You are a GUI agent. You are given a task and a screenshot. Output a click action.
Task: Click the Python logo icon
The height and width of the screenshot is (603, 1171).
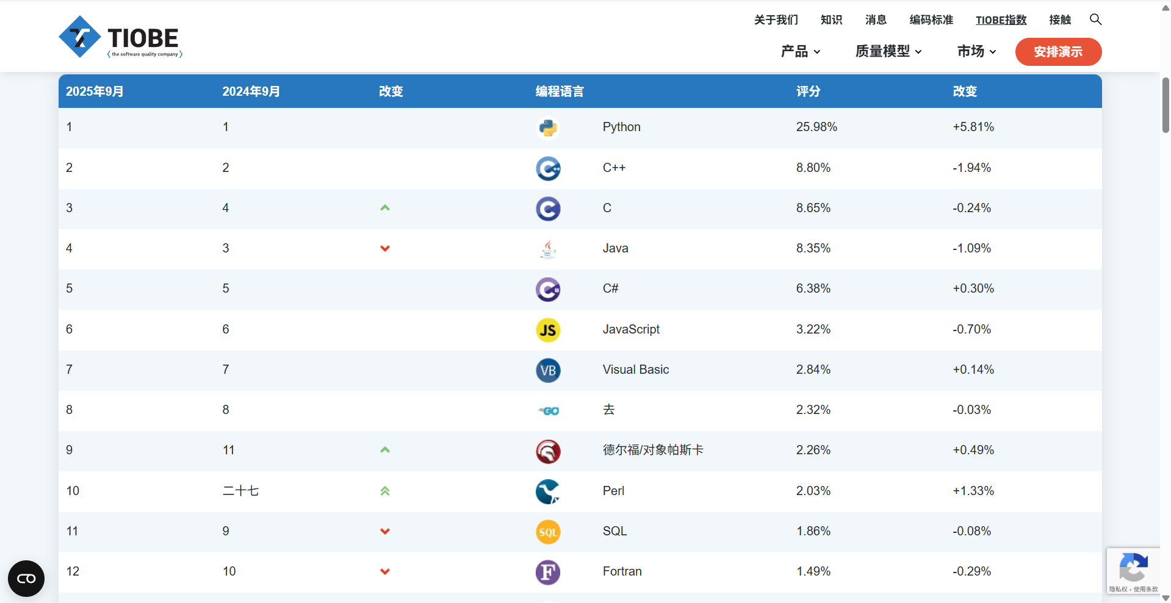click(x=548, y=128)
